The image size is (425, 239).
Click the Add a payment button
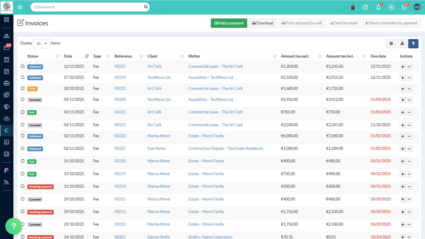(229, 23)
